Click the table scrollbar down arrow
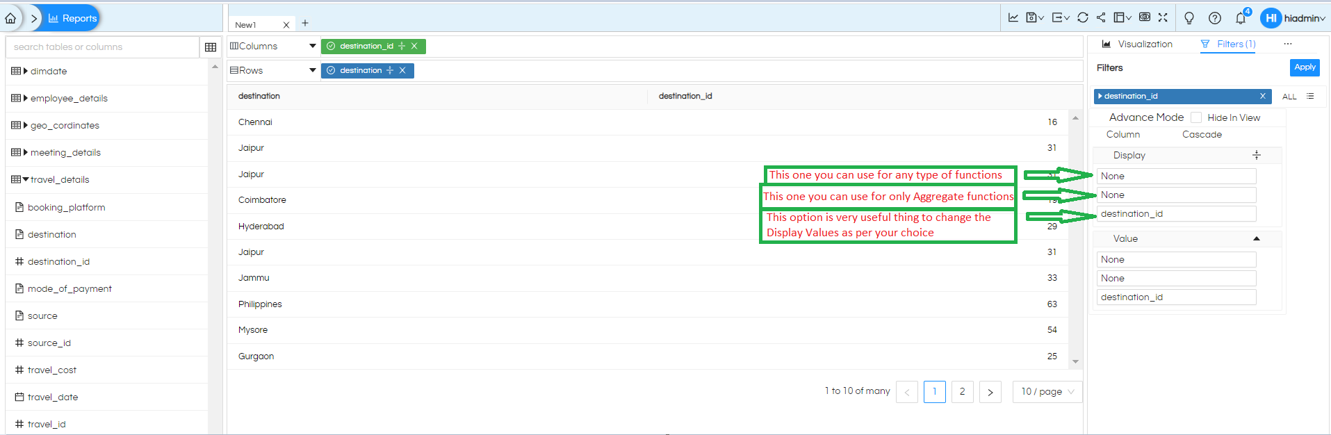The height and width of the screenshot is (435, 1331). tap(1076, 361)
